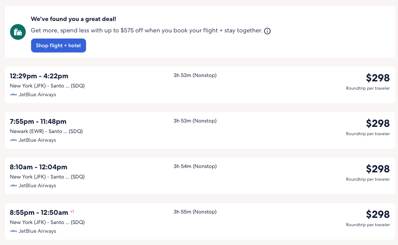Click JetBlue logo on the 8:10am flight
Viewport: 398px width, 245px height.
tap(14, 185)
